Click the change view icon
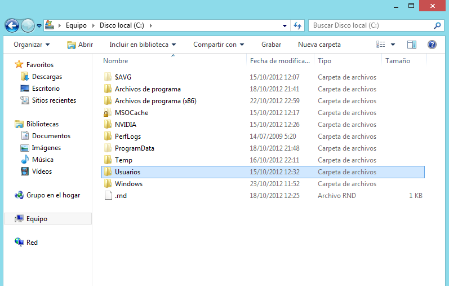449x286 pixels. coord(381,45)
